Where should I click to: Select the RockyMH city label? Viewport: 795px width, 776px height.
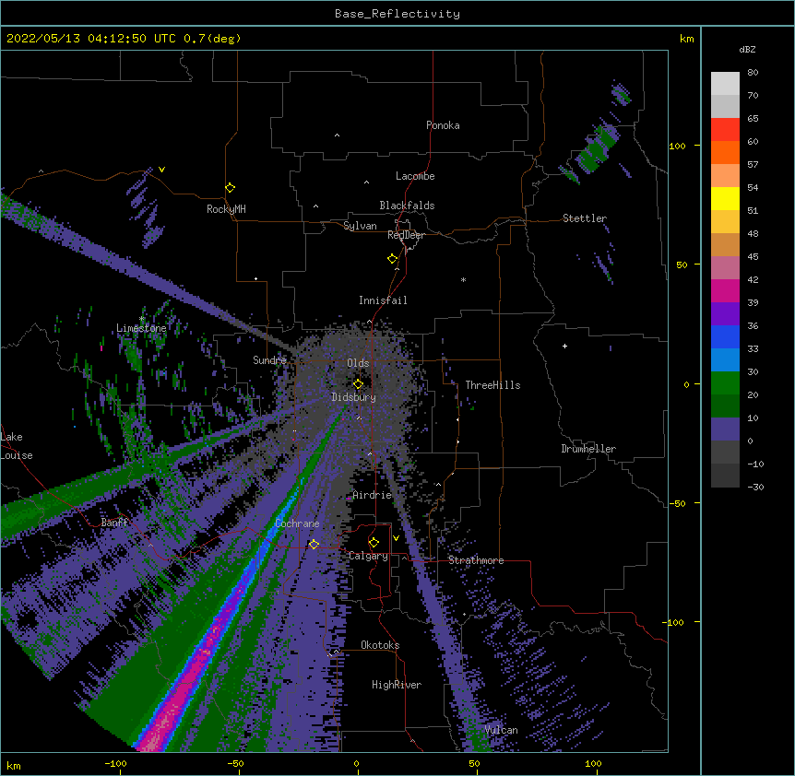pos(226,209)
